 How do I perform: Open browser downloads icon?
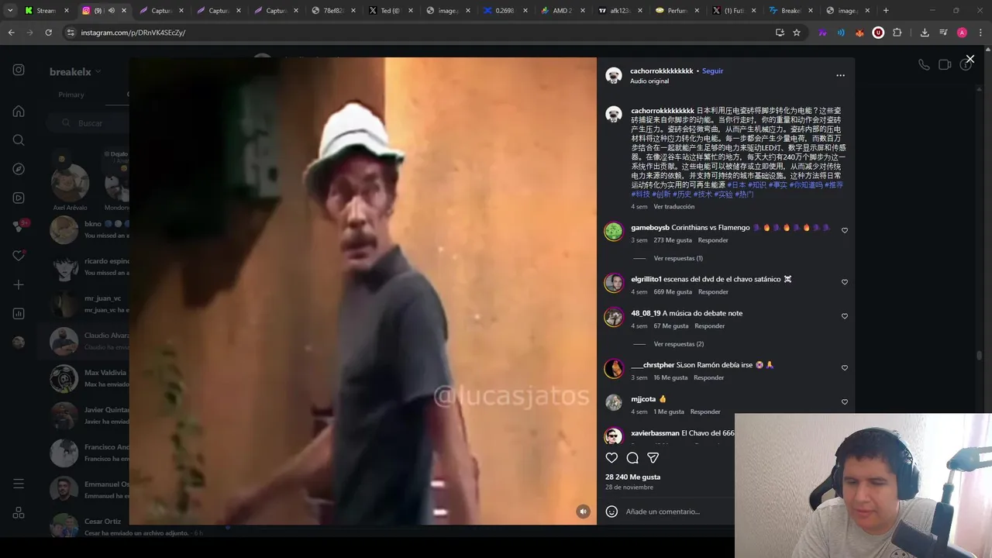[x=925, y=33]
